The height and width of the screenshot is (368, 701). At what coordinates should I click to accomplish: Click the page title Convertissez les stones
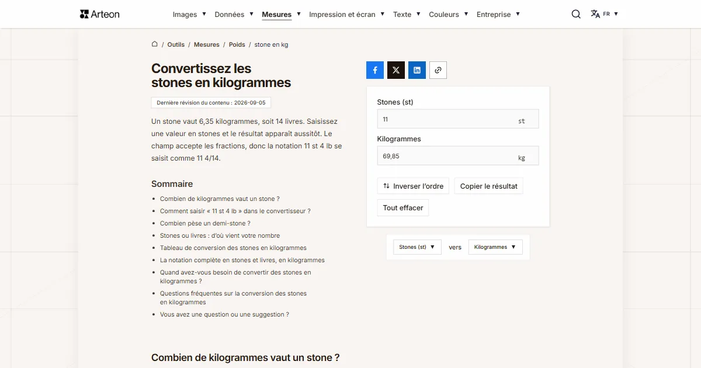(x=221, y=75)
